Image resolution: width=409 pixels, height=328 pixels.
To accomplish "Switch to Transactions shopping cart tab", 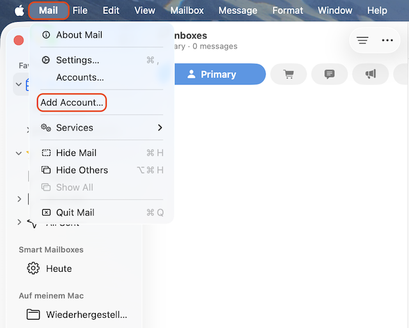I will [x=288, y=74].
